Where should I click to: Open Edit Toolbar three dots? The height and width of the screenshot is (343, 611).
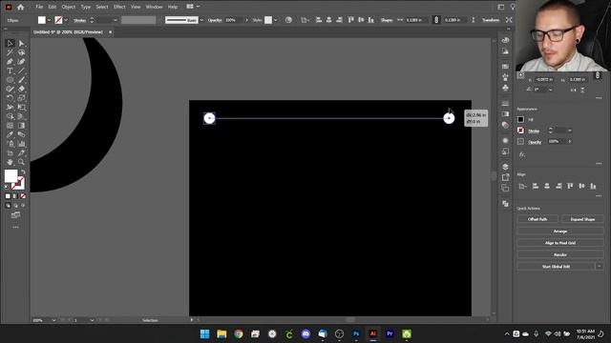coord(15,227)
